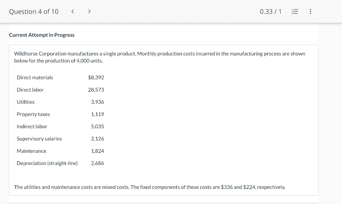The width and height of the screenshot is (342, 204).
Task: Select the Depreciation (straight-line) row label
Action: coord(47,163)
